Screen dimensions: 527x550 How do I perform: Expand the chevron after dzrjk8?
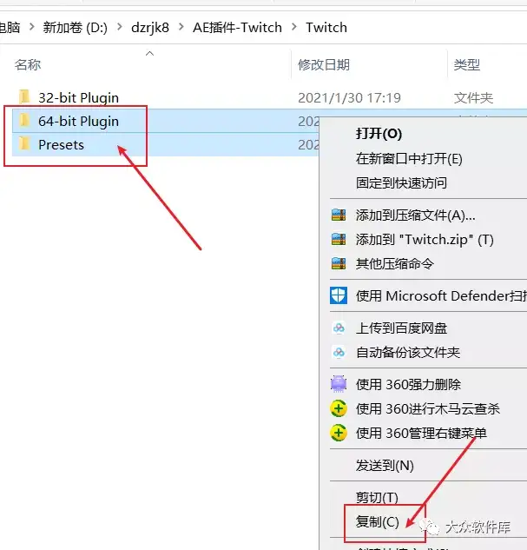click(x=181, y=27)
